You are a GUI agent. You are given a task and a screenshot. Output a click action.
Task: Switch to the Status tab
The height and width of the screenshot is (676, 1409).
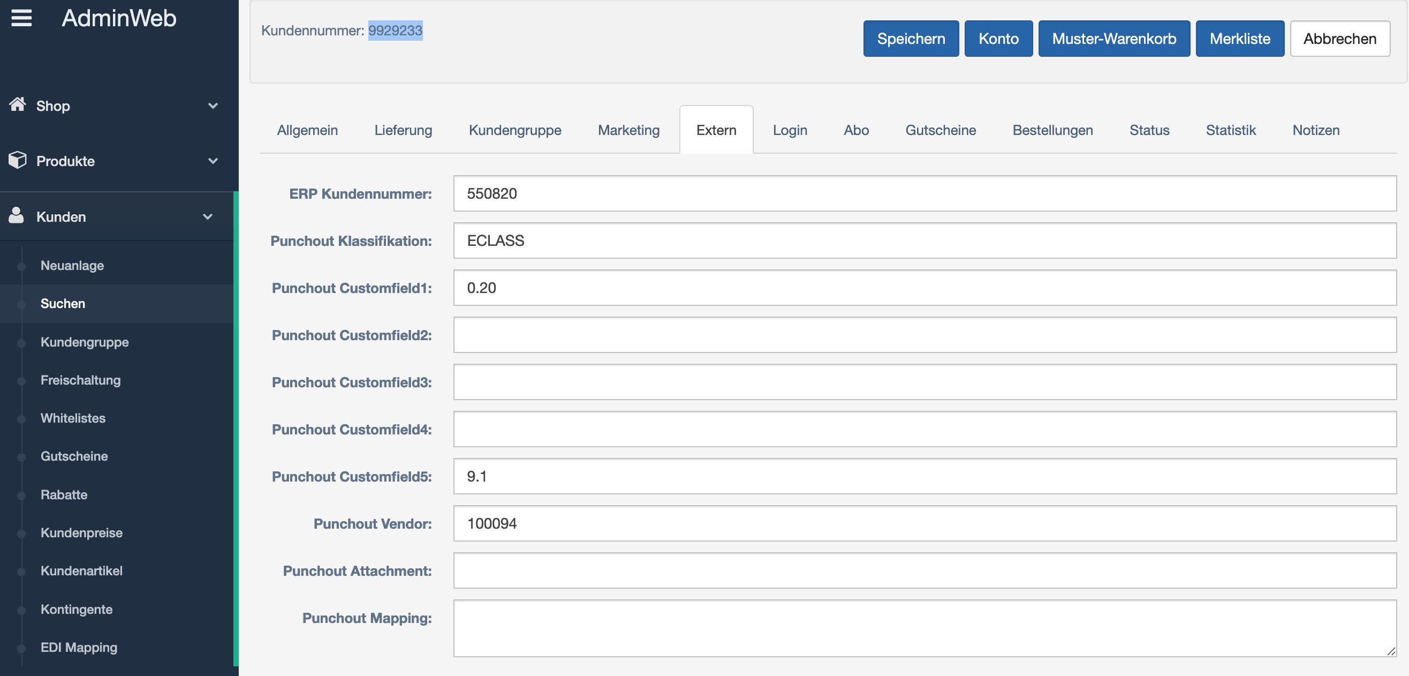point(1149,130)
